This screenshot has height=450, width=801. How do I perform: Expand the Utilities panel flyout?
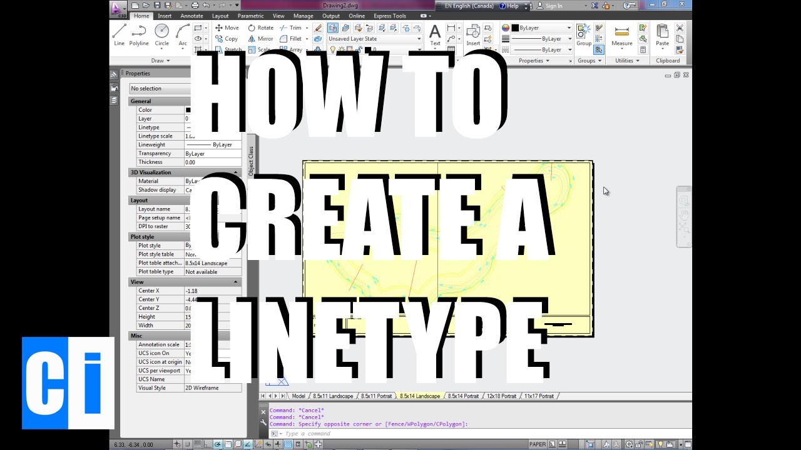click(x=628, y=61)
